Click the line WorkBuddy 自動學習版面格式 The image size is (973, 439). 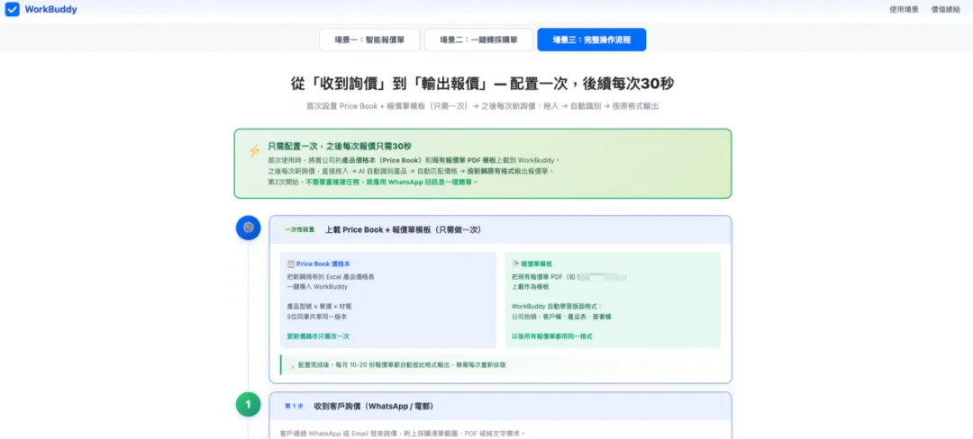pyautogui.click(x=557, y=307)
